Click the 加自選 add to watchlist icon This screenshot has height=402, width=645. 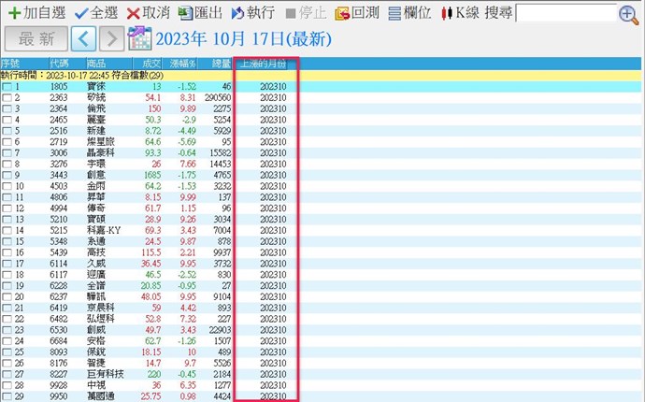(x=13, y=13)
